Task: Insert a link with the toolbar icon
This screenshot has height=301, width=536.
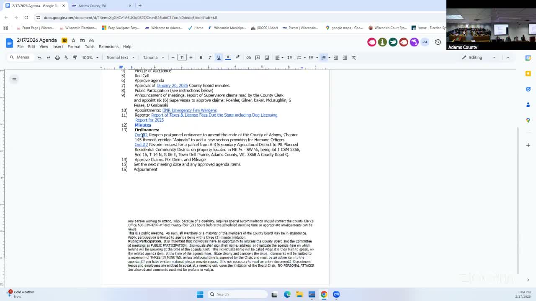Action: [x=249, y=58]
